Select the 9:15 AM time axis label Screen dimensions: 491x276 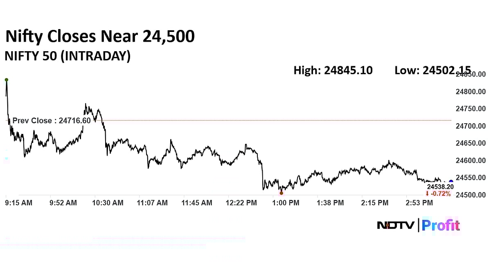coord(19,203)
